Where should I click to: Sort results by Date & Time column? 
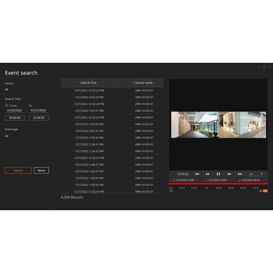point(88,83)
